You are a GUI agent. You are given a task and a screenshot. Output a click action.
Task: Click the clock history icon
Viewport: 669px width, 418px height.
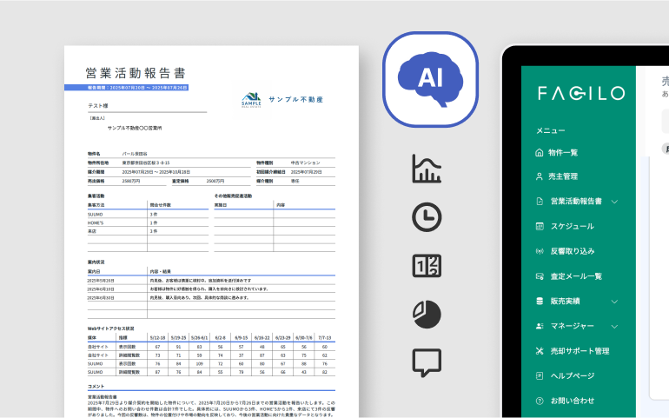coord(427,217)
